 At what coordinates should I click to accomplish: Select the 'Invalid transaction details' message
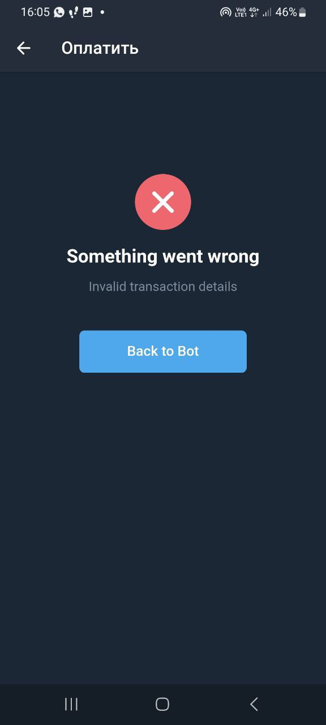point(163,286)
